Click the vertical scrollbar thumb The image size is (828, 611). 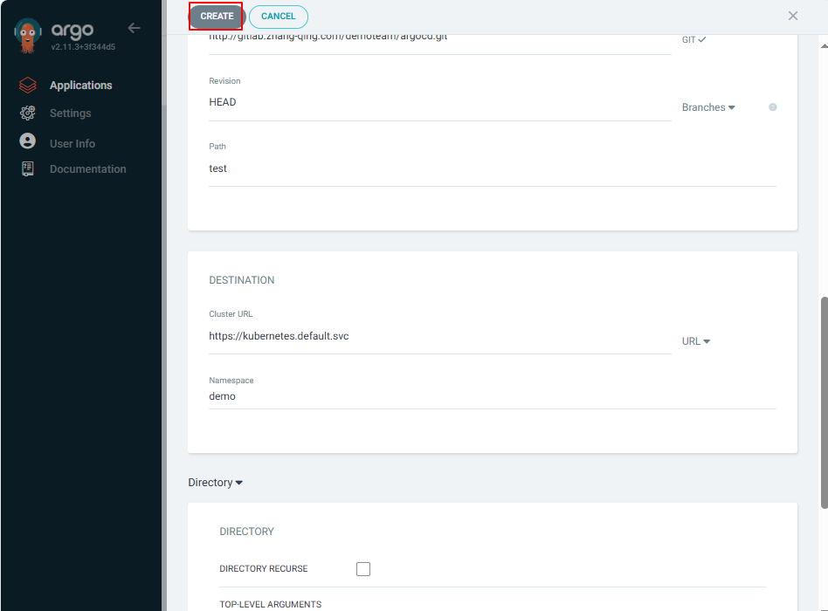(824, 403)
